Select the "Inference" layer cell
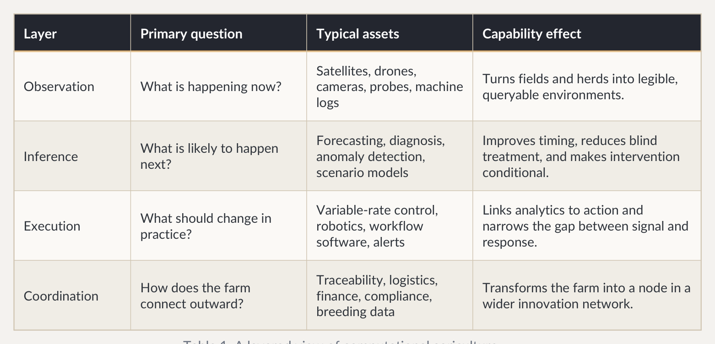This screenshot has height=344, width=715. (51, 156)
